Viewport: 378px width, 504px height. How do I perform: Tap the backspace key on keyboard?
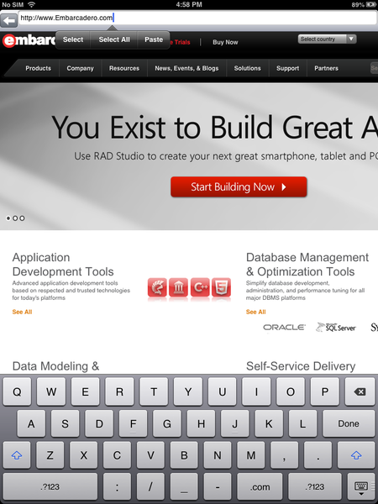360,391
